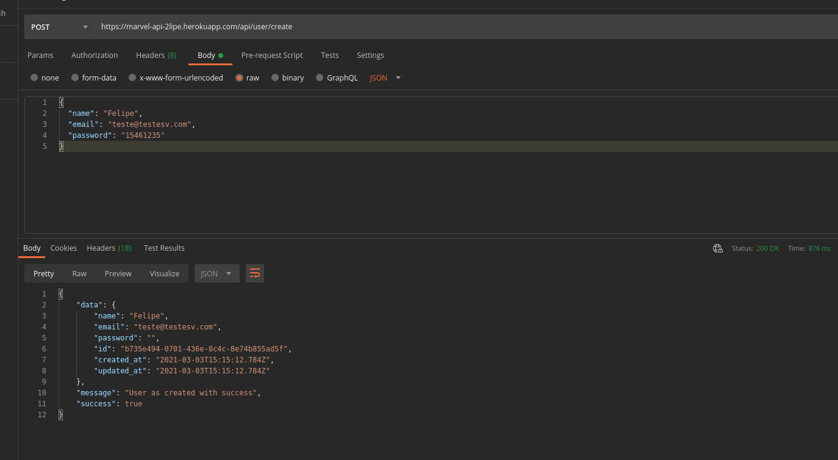Screen dimensions: 838x460
Task: Click the "15461235" password value in request
Action: click(x=143, y=135)
